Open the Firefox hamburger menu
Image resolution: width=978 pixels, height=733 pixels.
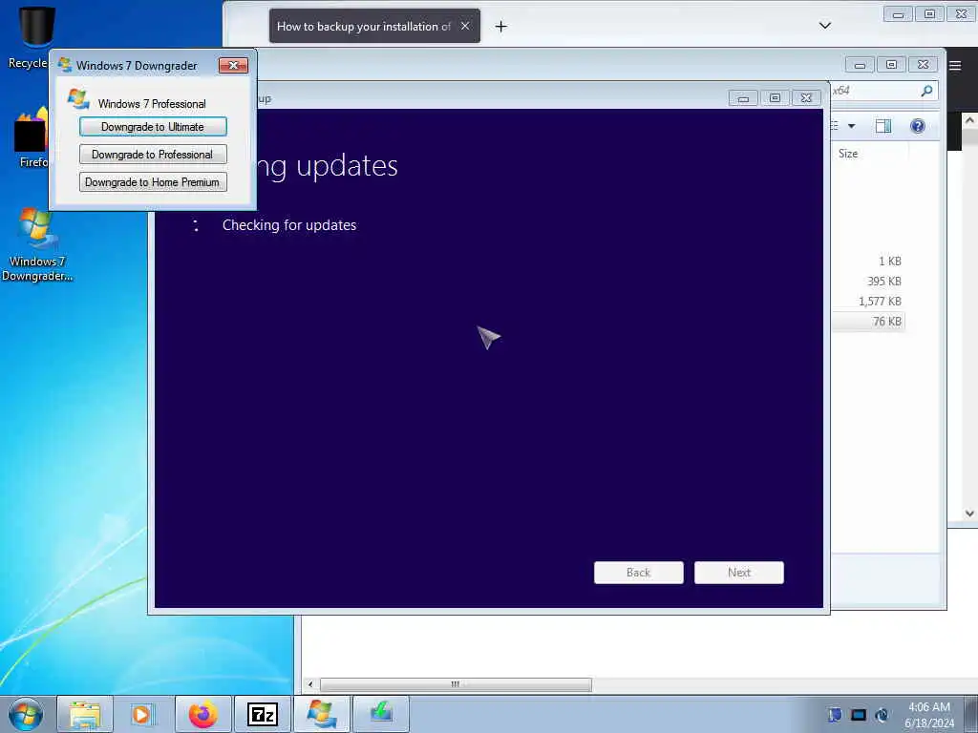coord(955,66)
